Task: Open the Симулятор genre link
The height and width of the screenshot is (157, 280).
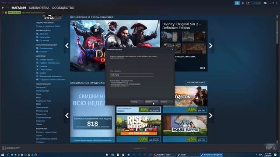Action: coord(41,114)
